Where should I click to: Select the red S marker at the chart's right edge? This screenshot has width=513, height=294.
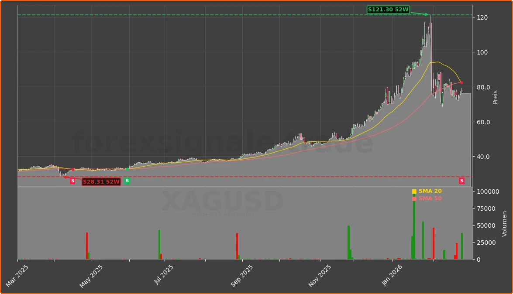coord(461,181)
